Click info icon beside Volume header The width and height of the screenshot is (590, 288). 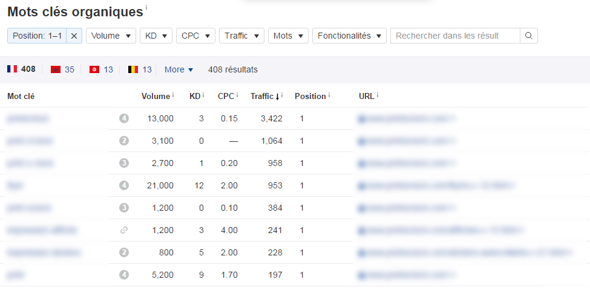point(173,95)
